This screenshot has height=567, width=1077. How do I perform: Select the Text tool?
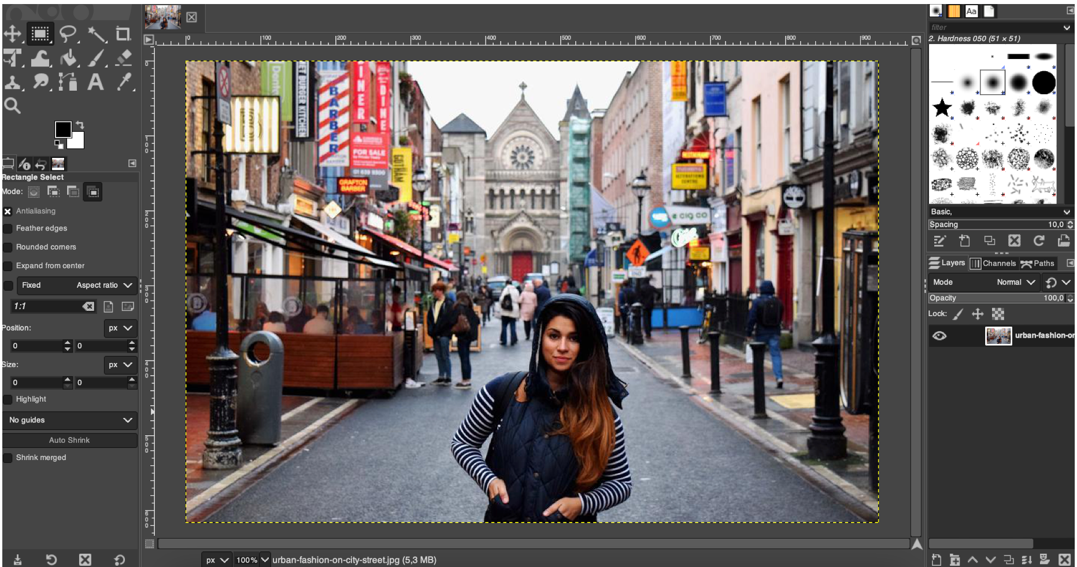[96, 81]
